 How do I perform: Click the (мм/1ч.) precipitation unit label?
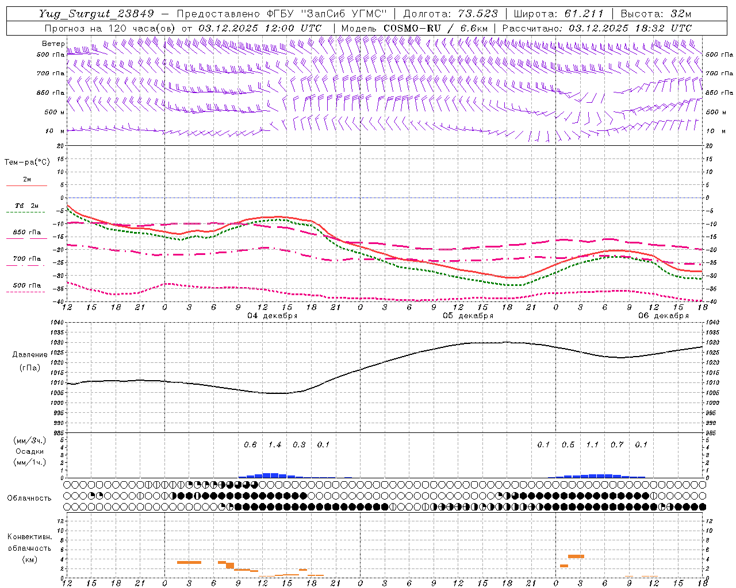[x=30, y=462]
